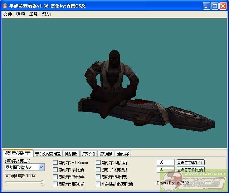Toggle the 鏡子模型 checkbox
Screen dimensions: 229x193
click(x=98, y=170)
